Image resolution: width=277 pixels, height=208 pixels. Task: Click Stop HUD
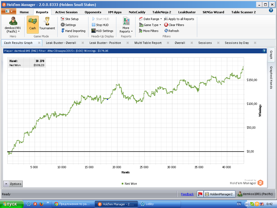(x=100, y=25)
